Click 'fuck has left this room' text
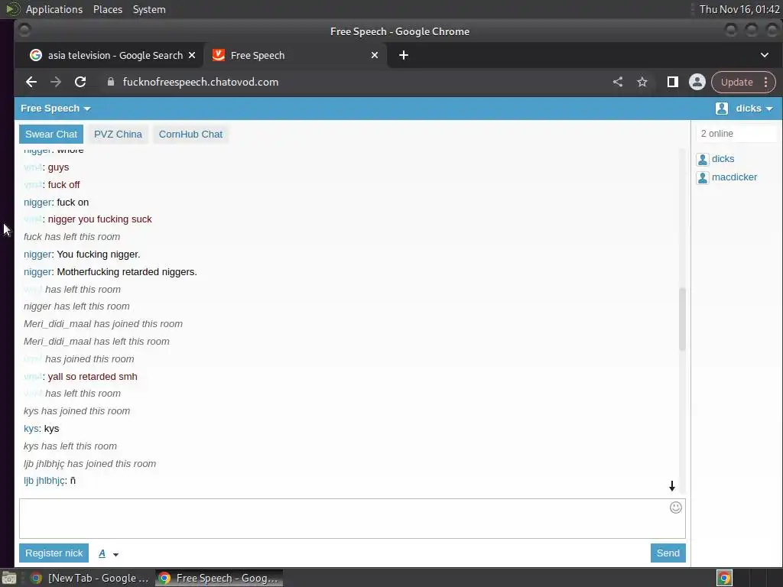The width and height of the screenshot is (783, 587). pos(72,237)
